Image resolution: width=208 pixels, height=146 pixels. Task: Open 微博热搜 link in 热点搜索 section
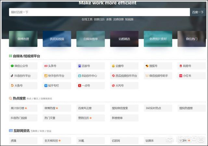(57, 108)
